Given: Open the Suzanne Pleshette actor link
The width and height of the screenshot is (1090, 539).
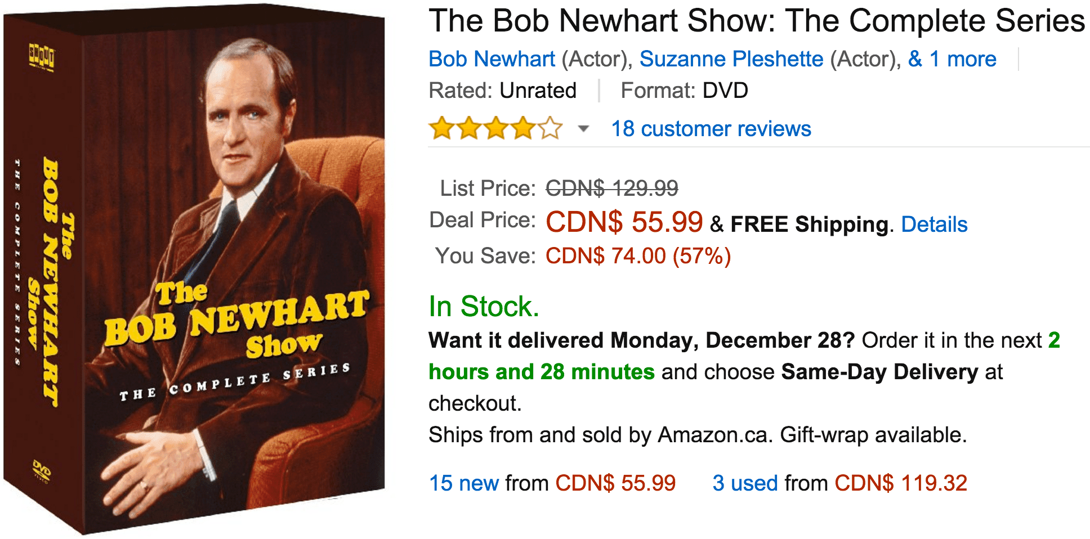Looking at the screenshot, I should click(731, 59).
